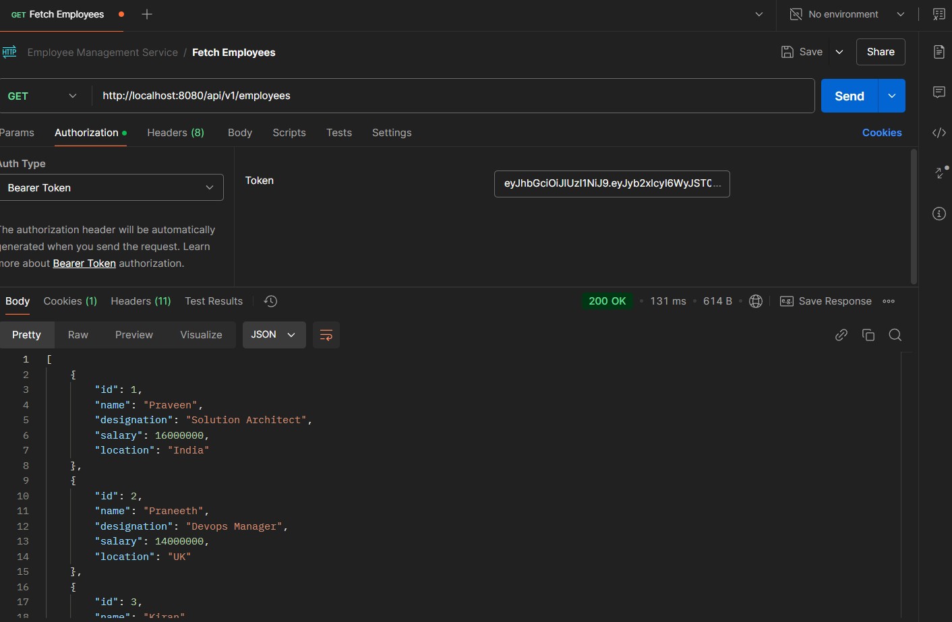This screenshot has width=952, height=622.
Task: Copy response link icon
Action: click(x=841, y=335)
